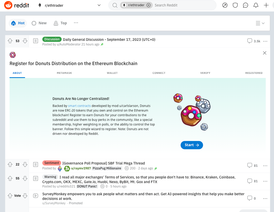The height and width of the screenshot is (212, 274).
Task: Sort posts by Hot
Action: [x=18, y=23]
